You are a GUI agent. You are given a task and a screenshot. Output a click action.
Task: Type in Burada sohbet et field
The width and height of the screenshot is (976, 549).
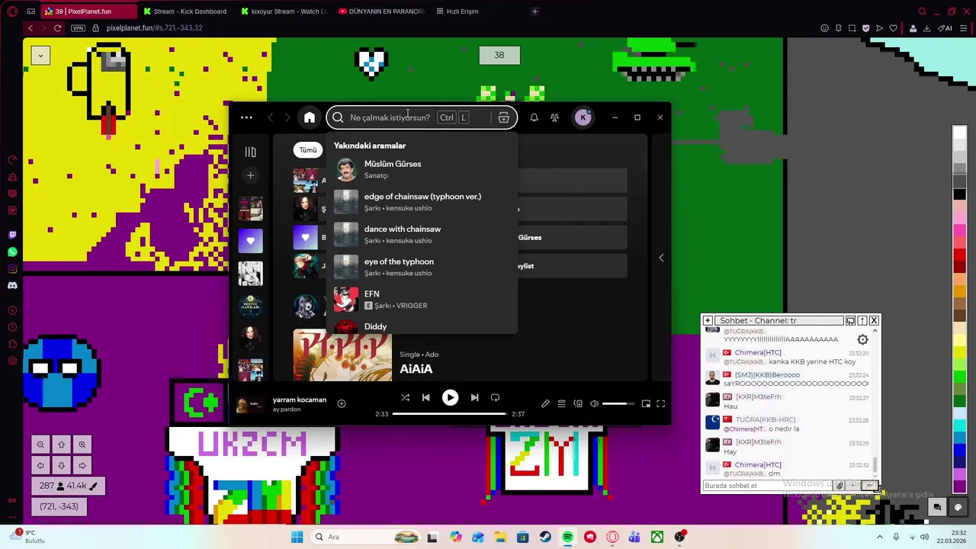coord(767,486)
